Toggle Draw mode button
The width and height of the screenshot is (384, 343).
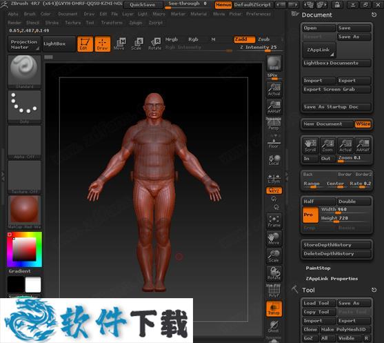[x=102, y=44]
